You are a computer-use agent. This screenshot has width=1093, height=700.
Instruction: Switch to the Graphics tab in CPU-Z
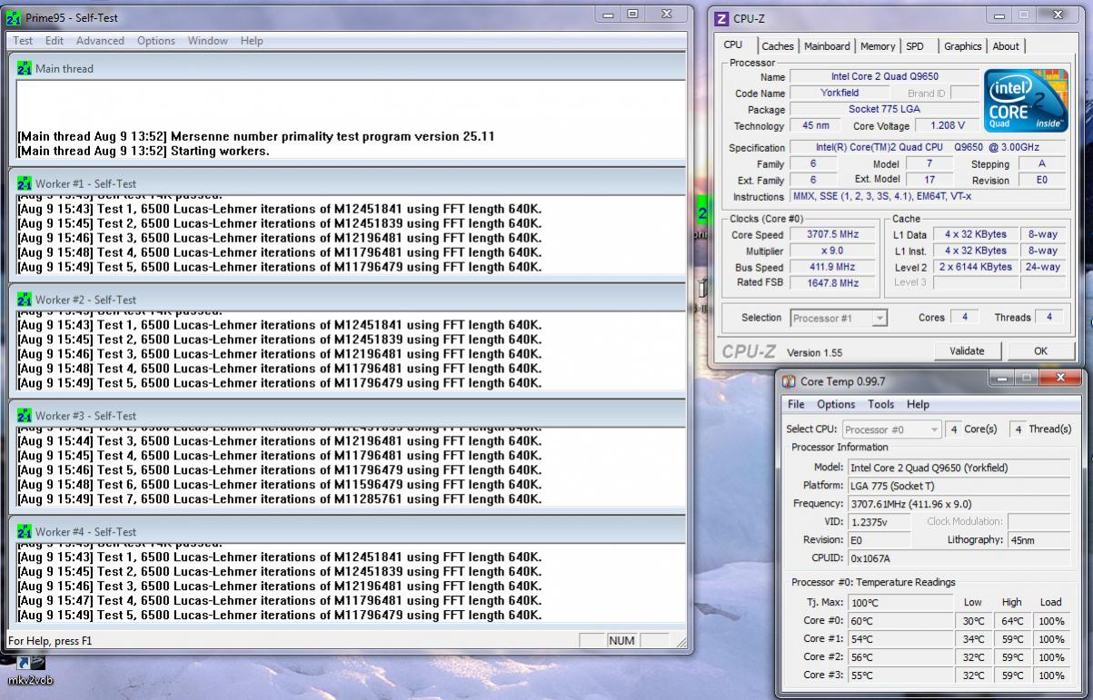coord(963,46)
